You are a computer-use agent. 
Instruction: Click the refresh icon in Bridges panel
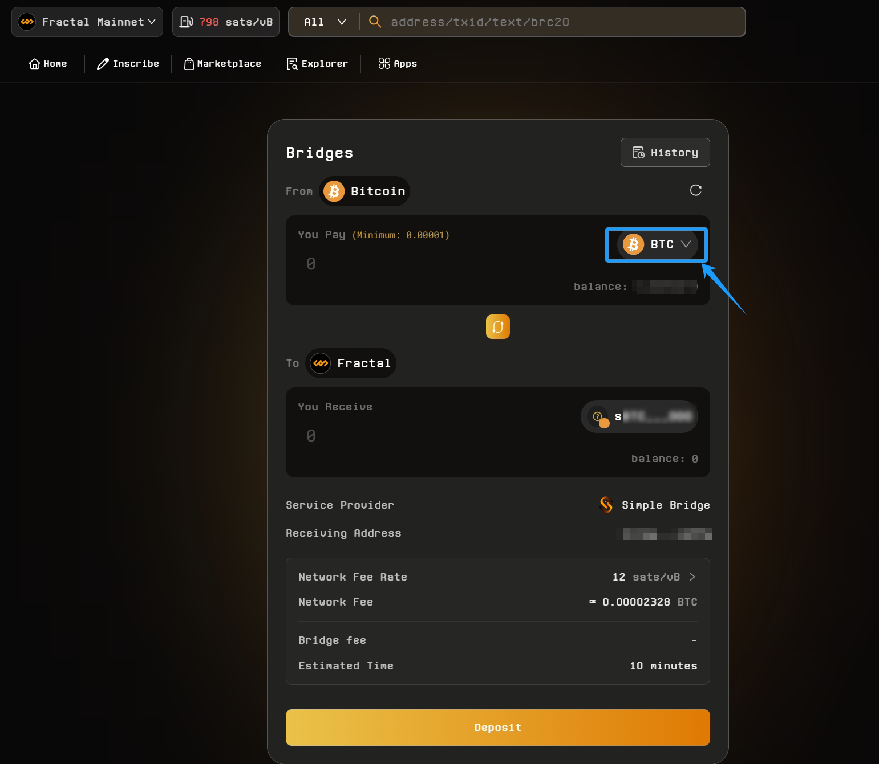pos(695,190)
